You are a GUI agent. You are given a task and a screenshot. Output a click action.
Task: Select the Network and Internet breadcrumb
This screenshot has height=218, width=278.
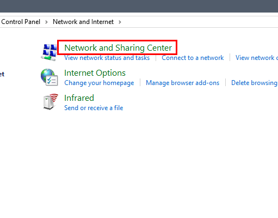pos(83,22)
